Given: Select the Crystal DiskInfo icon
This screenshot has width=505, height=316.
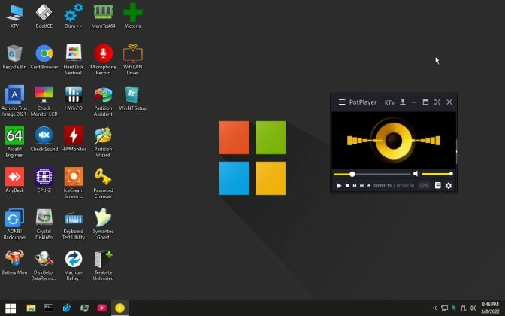Looking at the screenshot, I should 44,224.
